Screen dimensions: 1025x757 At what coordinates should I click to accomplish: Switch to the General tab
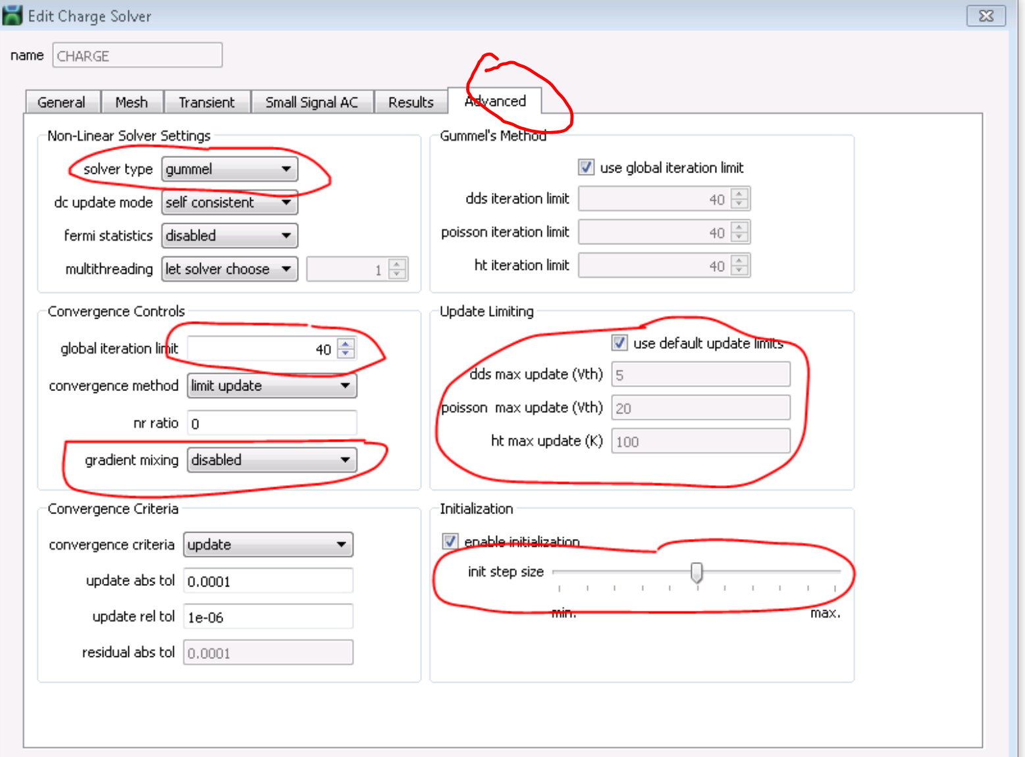62,102
